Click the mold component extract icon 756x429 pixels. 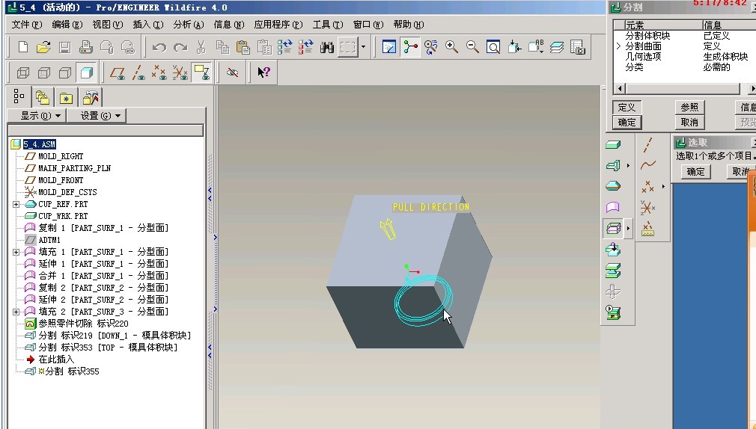coord(613,250)
